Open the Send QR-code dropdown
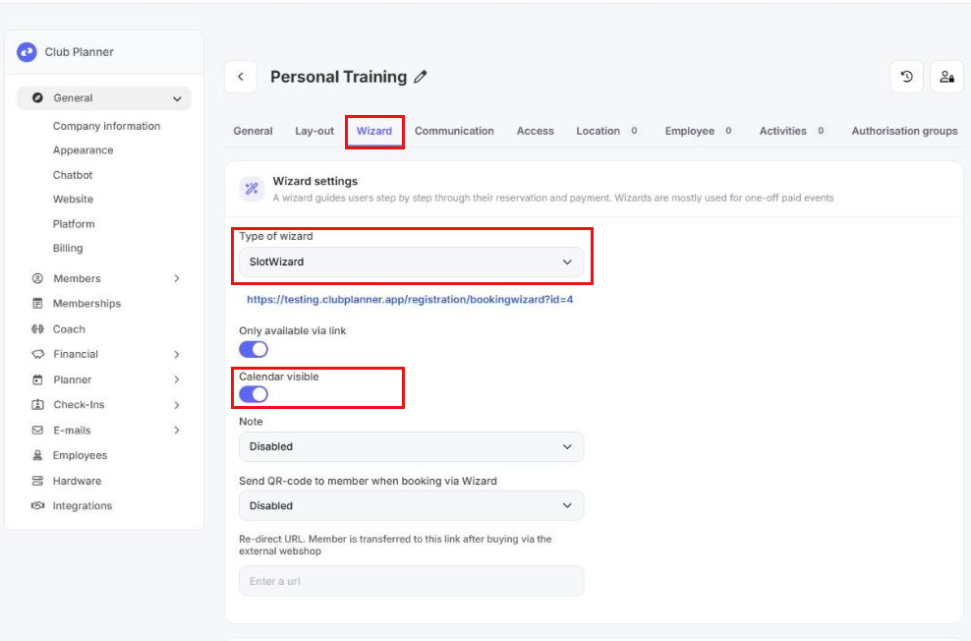The height and width of the screenshot is (641, 971). (x=411, y=506)
